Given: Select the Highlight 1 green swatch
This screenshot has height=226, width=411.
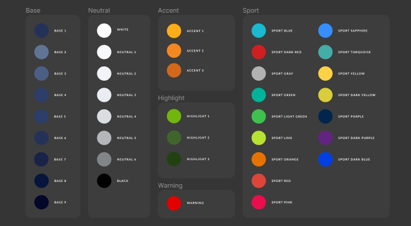Looking at the screenshot, I should pyautogui.click(x=174, y=116).
